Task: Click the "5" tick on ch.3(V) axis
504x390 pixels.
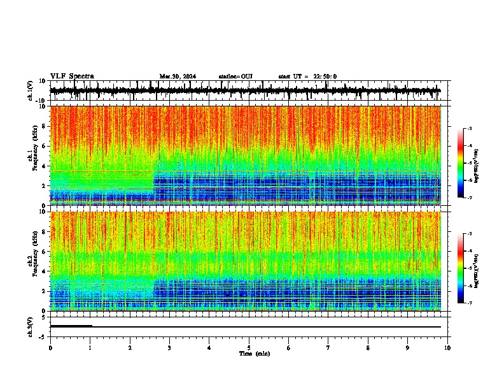Action: coord(44,317)
